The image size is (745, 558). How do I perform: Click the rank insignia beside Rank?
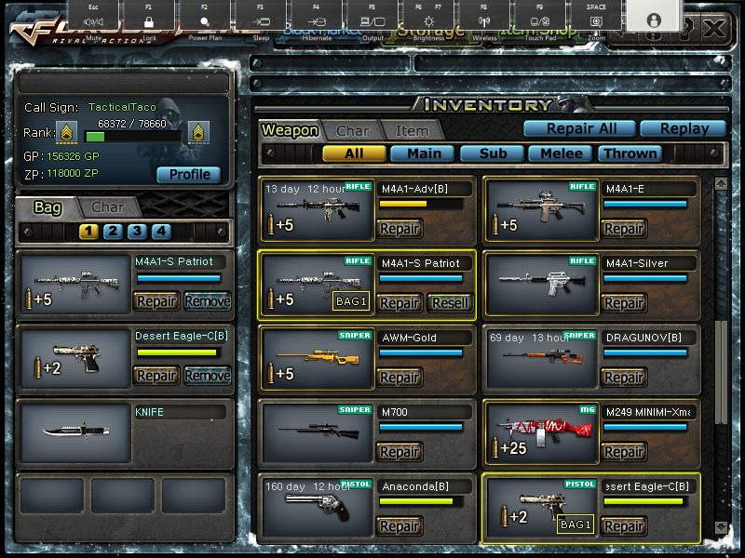click(x=66, y=136)
